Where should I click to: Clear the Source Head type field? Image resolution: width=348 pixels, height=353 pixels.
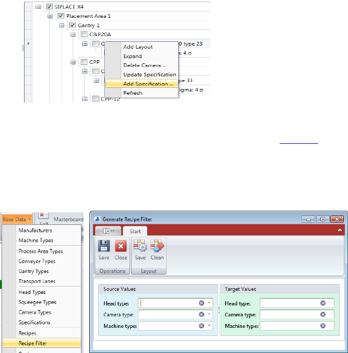pos(202,303)
